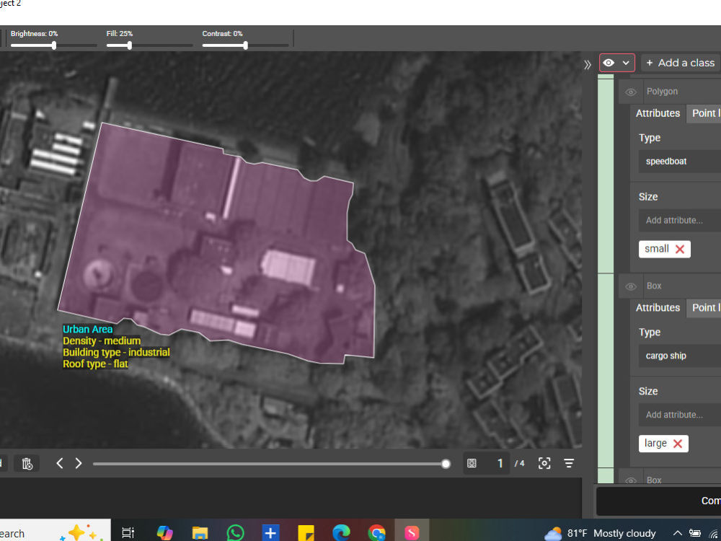Open the pink S app on taskbar
Viewport: 721px width, 541px height.
click(412, 533)
